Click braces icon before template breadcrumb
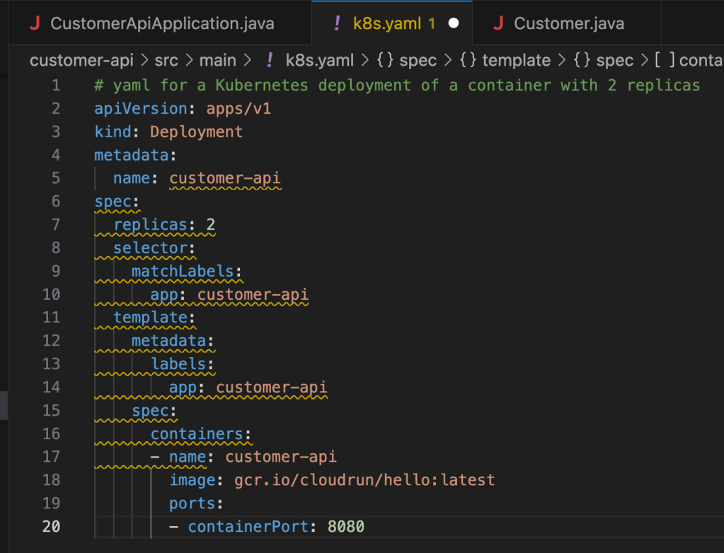Viewport: 724px width, 553px height. [468, 60]
